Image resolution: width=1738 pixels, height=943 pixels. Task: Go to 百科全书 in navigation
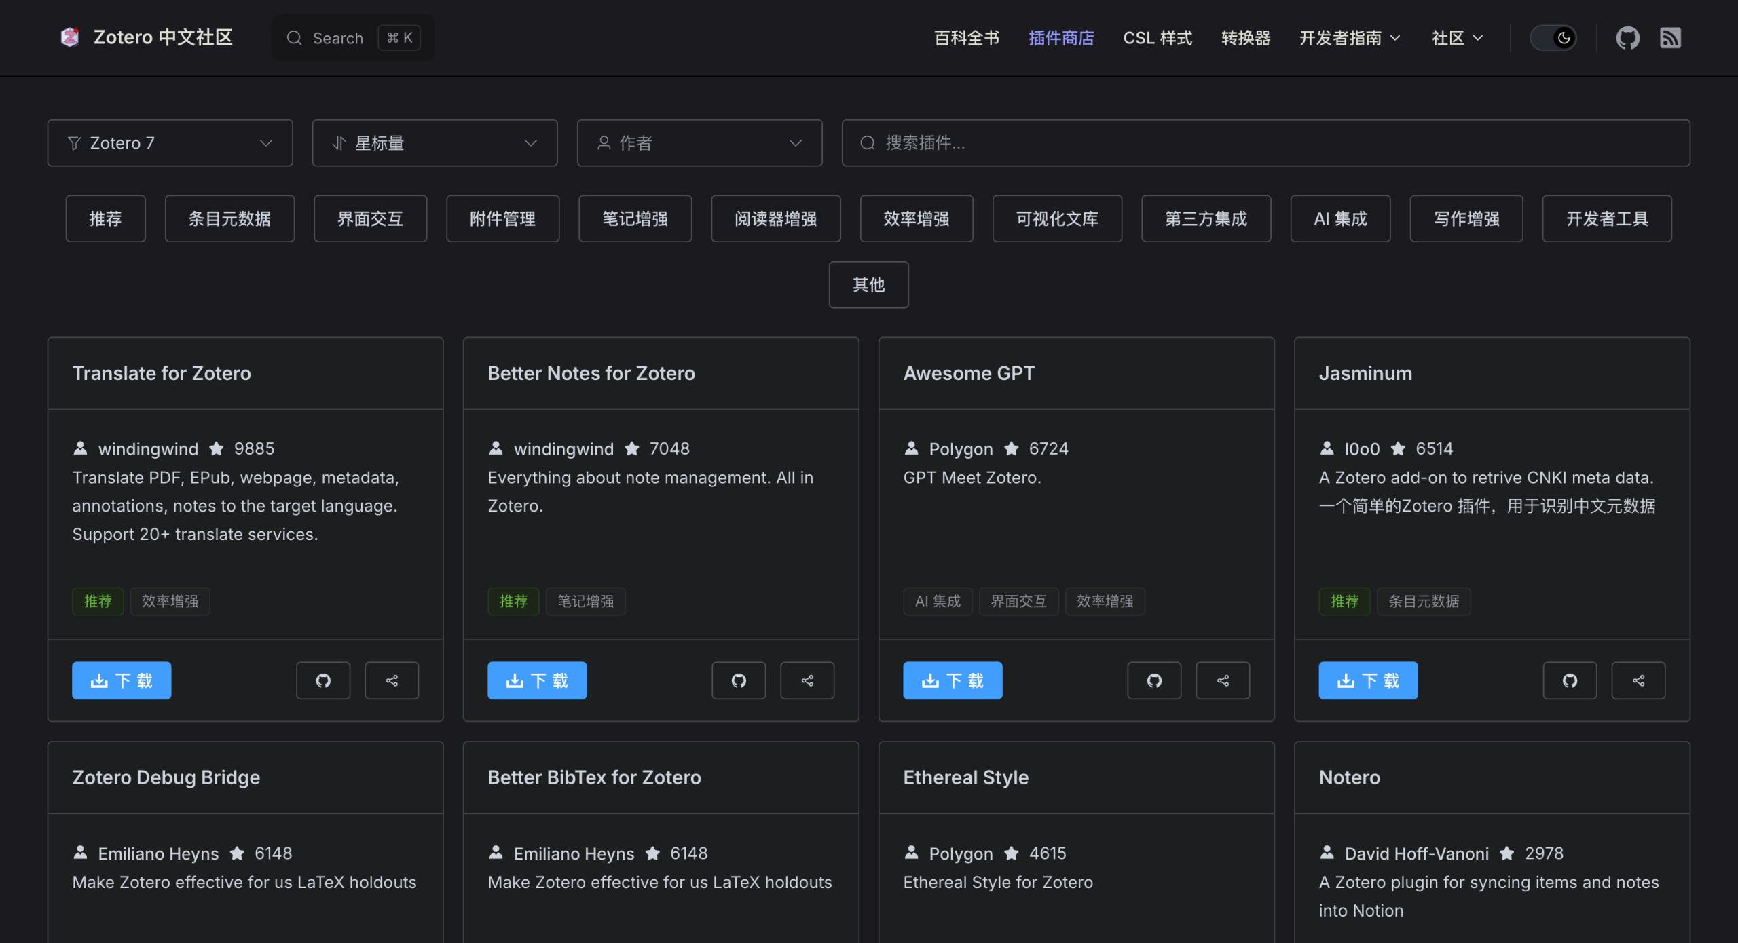pos(967,38)
